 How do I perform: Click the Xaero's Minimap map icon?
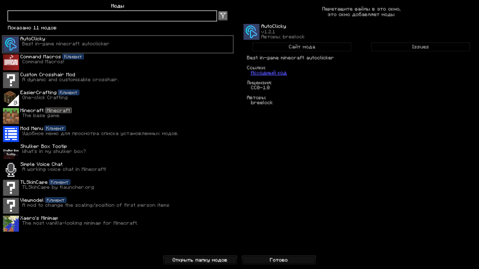(x=11, y=224)
